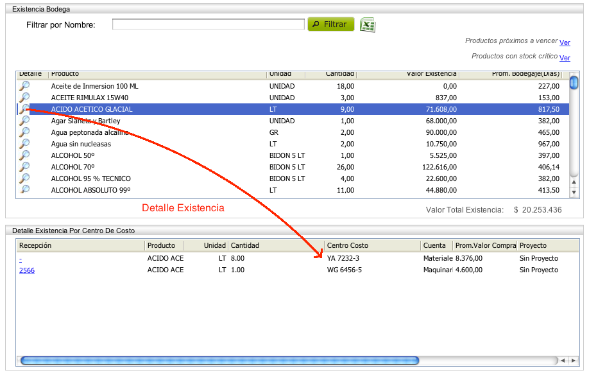
Task: Export list with the Excel icon
Action: click(x=368, y=25)
